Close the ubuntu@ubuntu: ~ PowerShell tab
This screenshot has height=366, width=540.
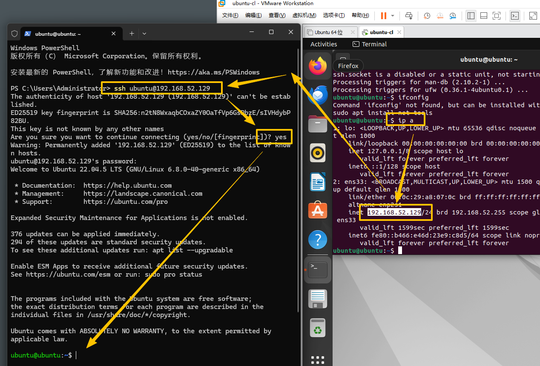[114, 33]
